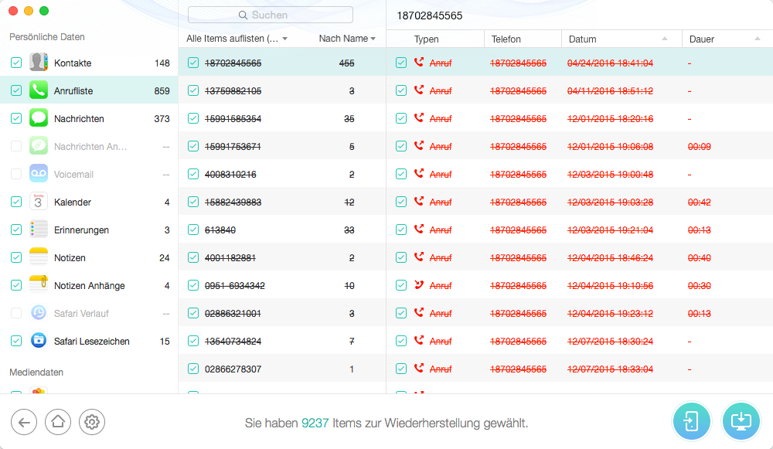Toggle checkbox of call dated 12/03/2015 19:03:28
773x449 pixels.
tap(401, 202)
